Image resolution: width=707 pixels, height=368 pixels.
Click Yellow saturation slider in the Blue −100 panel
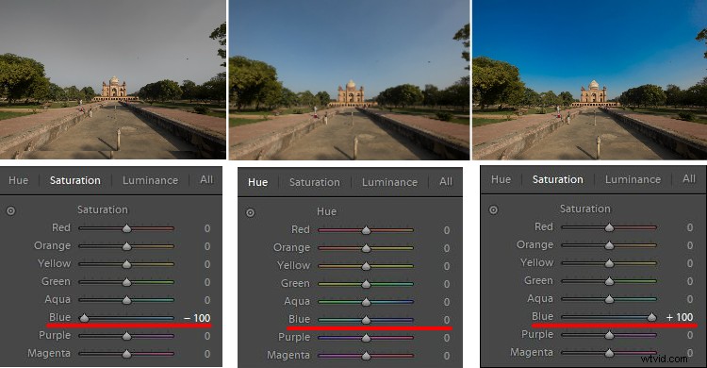coord(126,264)
